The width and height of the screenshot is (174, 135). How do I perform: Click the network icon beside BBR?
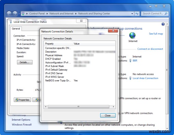(130, 61)
